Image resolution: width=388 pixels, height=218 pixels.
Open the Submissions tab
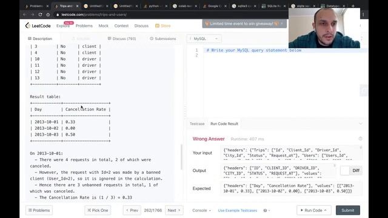163,39
